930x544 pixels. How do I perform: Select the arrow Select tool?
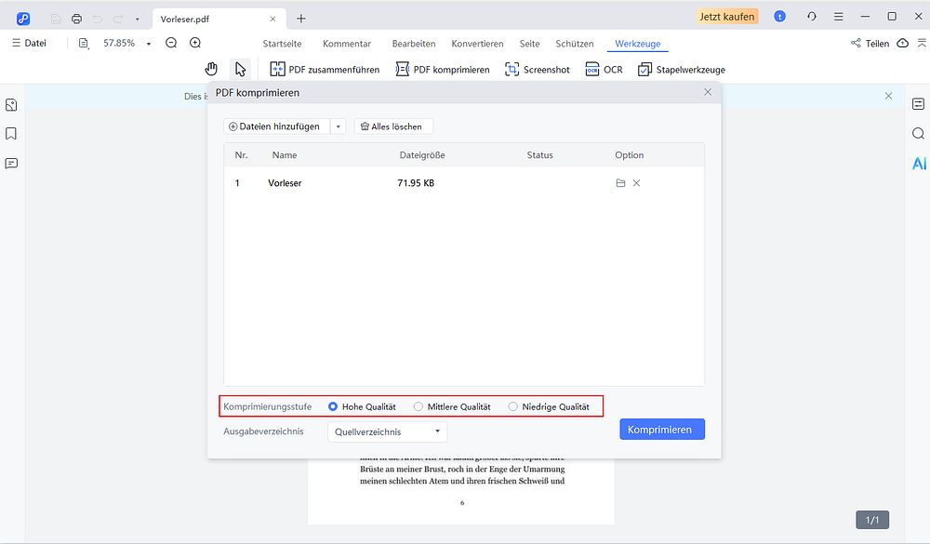click(x=240, y=70)
